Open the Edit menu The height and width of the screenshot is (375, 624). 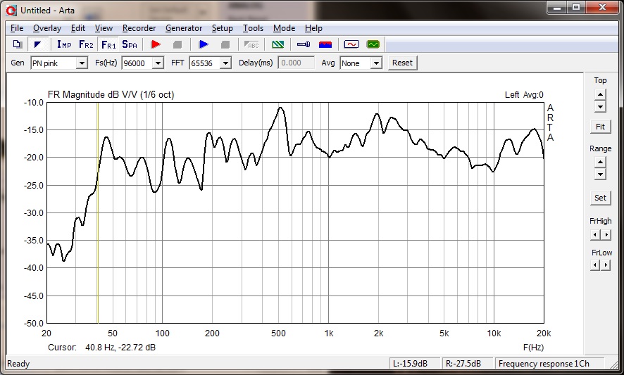(x=78, y=28)
